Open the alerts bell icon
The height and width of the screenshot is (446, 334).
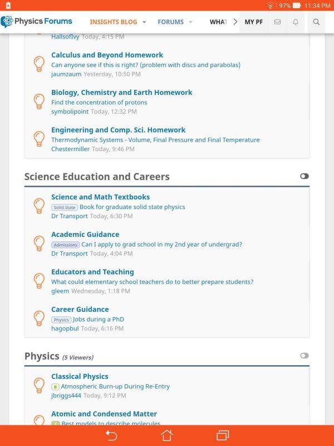(x=296, y=22)
